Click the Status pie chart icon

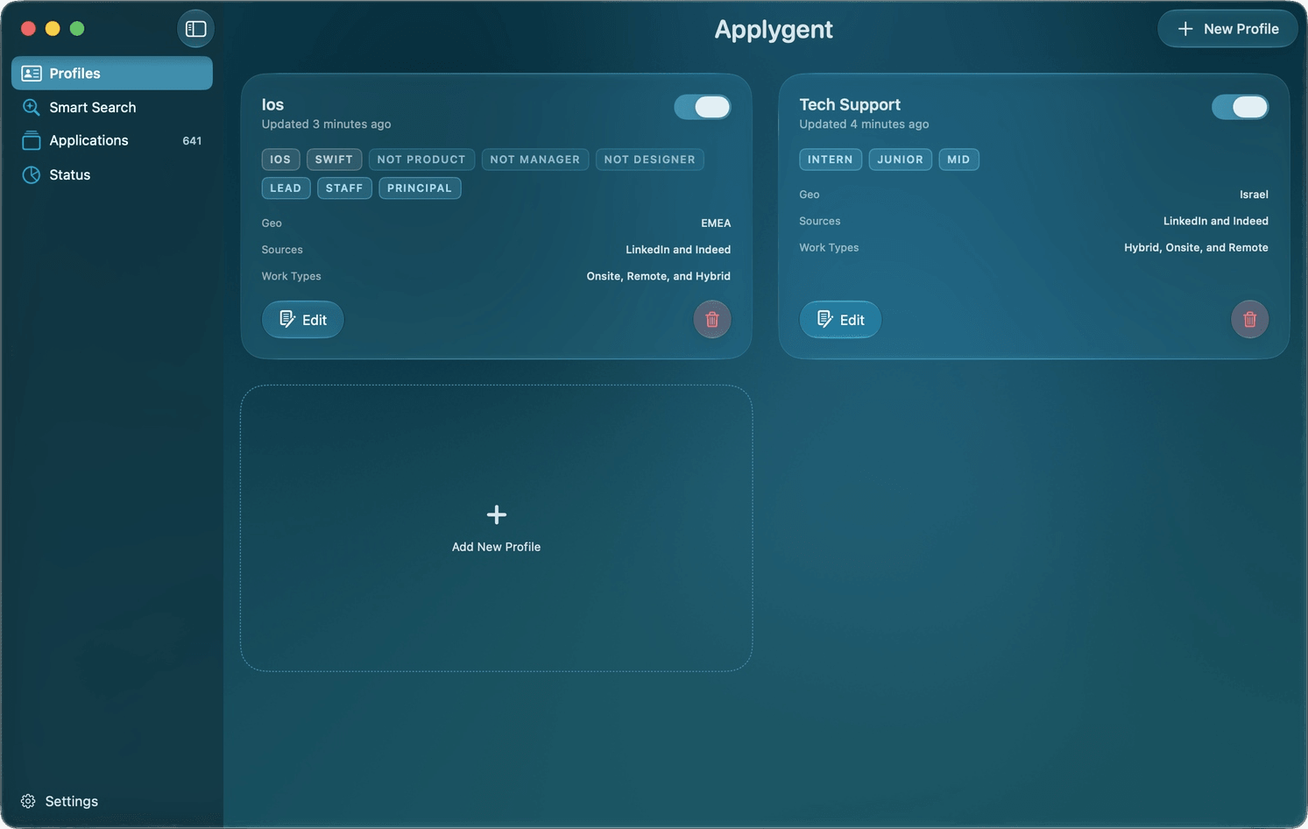32,174
